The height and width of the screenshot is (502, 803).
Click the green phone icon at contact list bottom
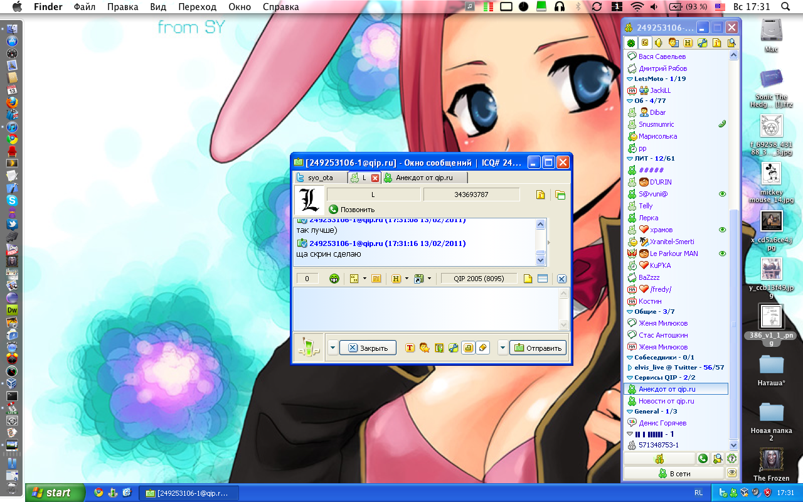point(703,459)
